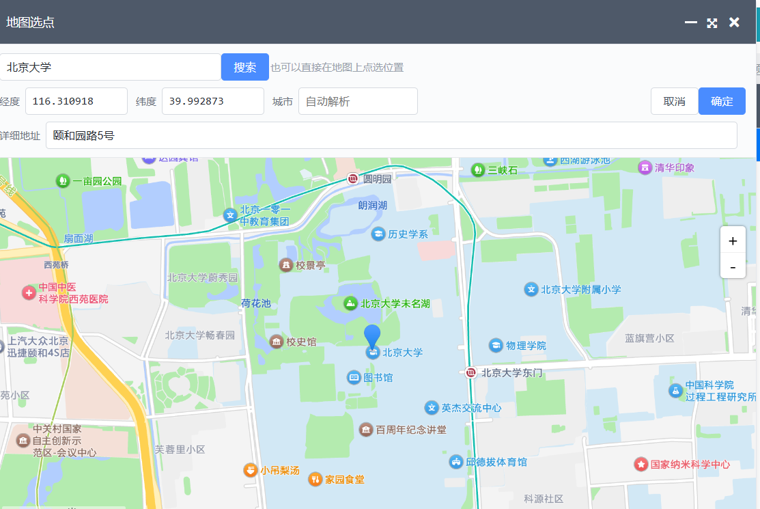Zoom in the map with plus button

click(733, 240)
